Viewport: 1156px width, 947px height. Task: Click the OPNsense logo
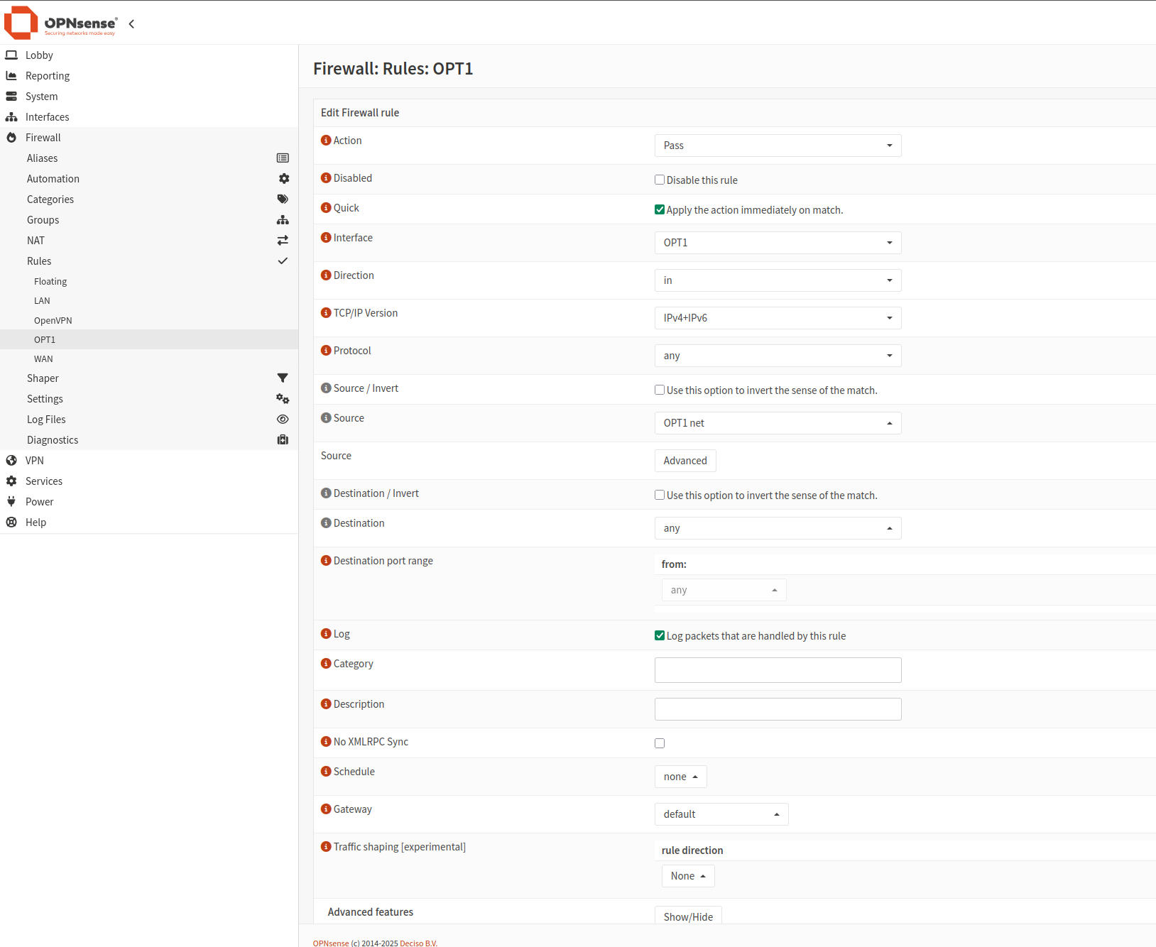tap(60, 23)
